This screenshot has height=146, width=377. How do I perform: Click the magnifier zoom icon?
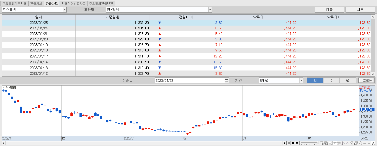pos(360,143)
